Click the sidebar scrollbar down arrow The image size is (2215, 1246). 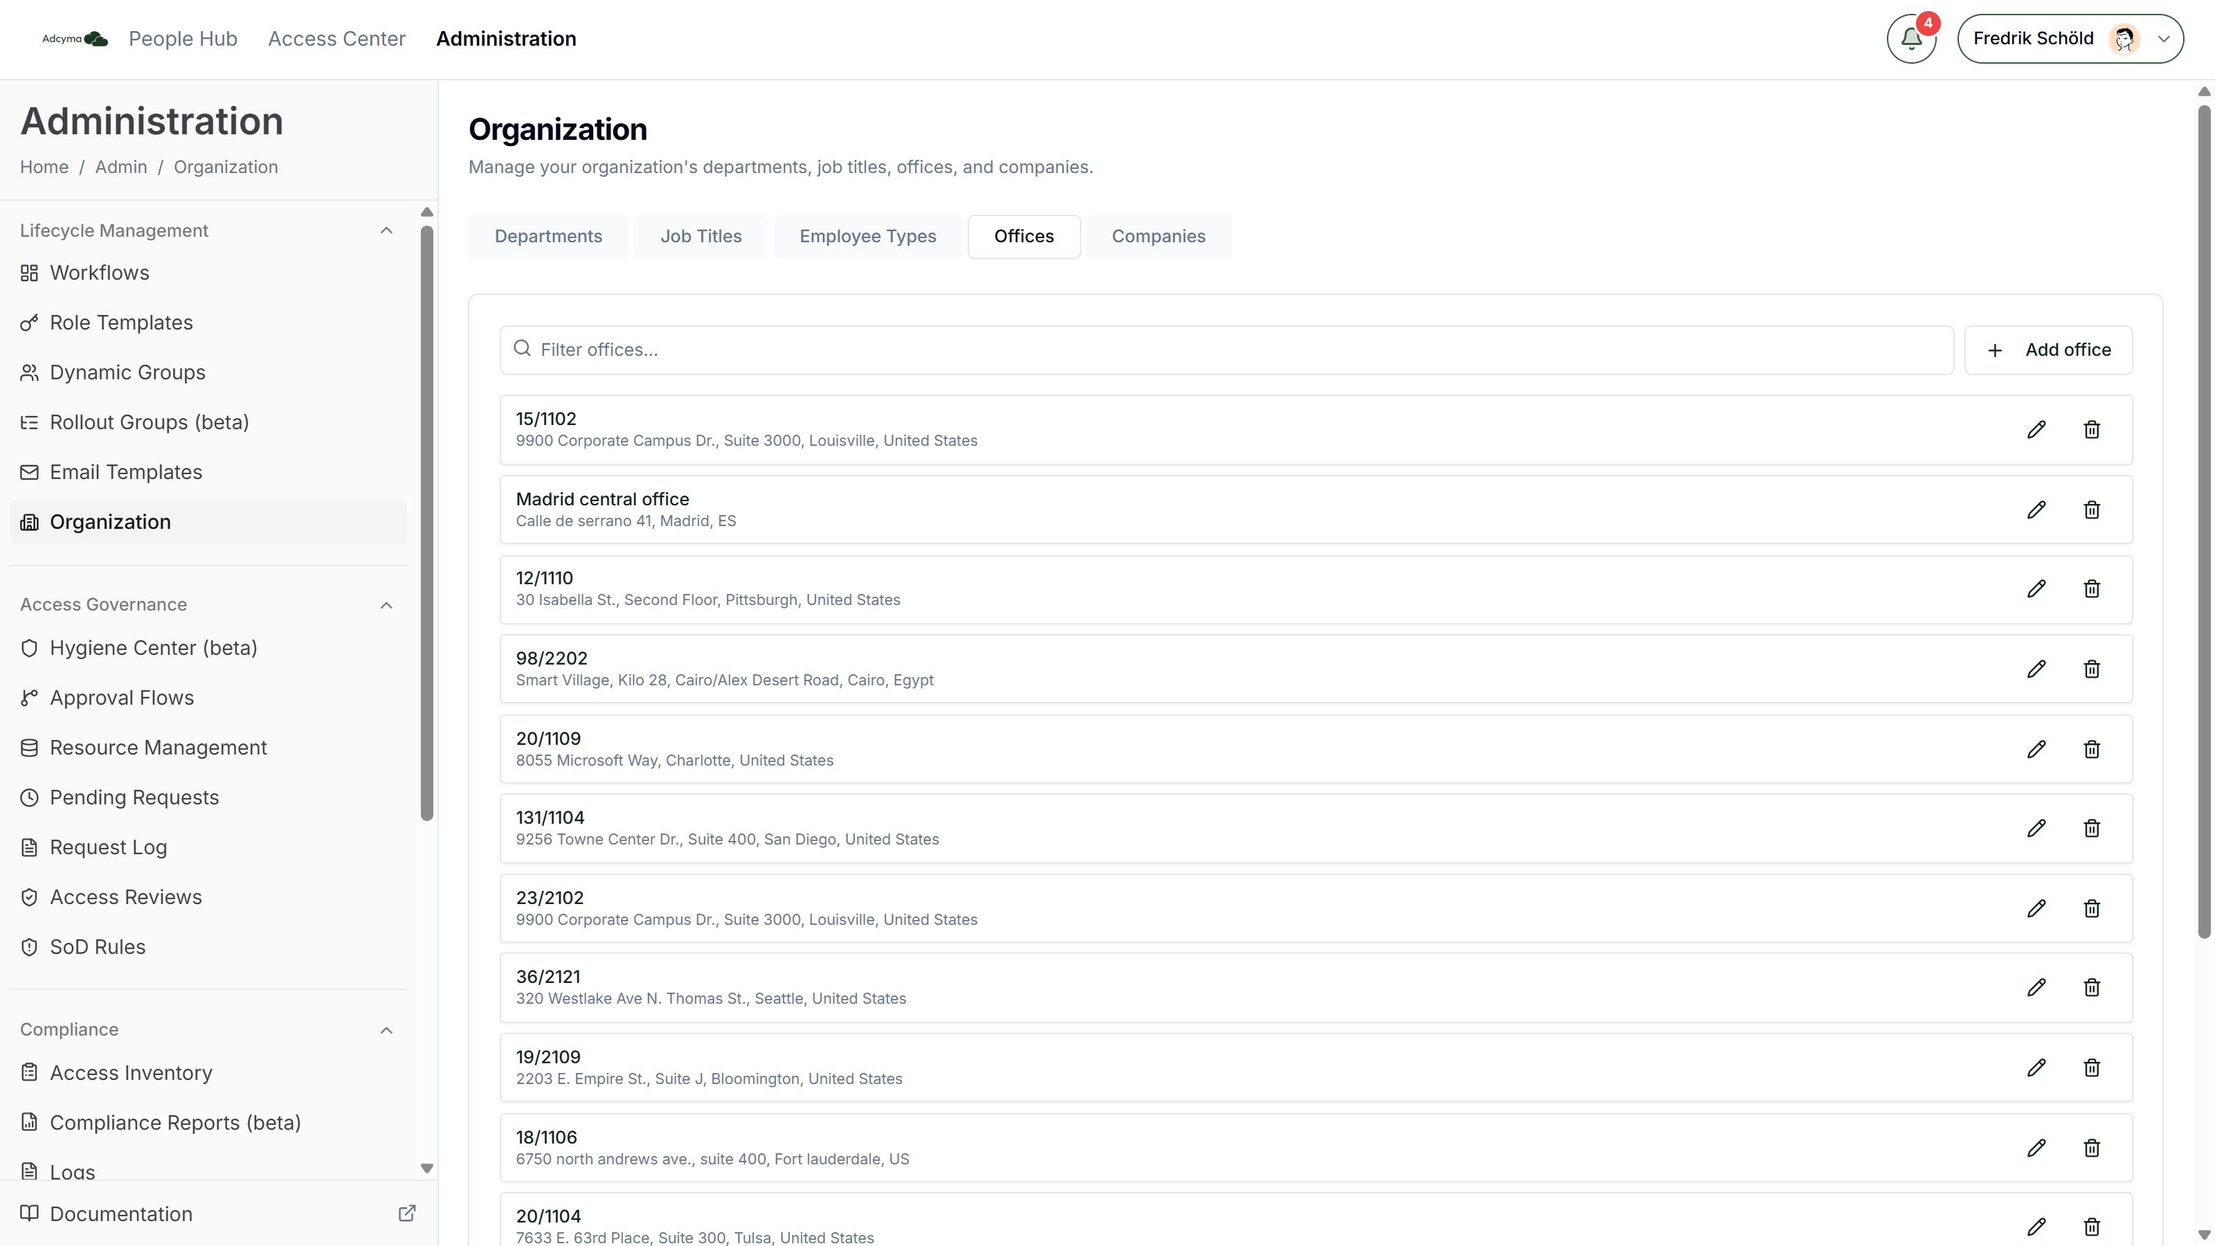click(x=426, y=1168)
